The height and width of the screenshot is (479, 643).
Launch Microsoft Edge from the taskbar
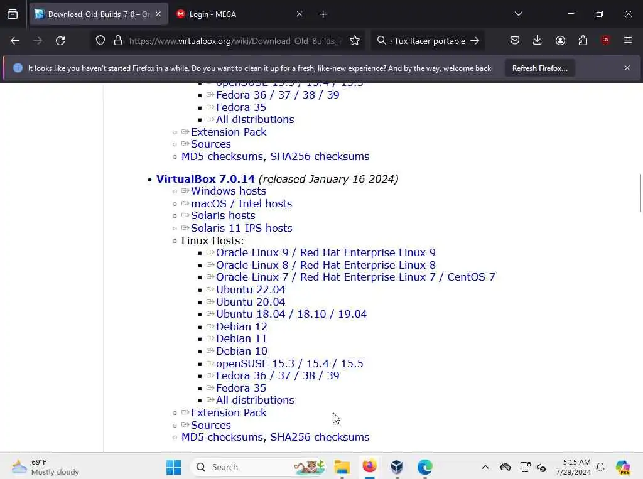coord(424,467)
